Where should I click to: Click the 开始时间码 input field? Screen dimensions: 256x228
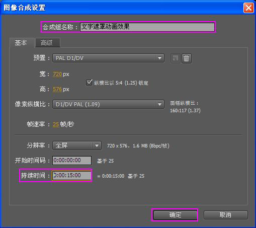72,161
